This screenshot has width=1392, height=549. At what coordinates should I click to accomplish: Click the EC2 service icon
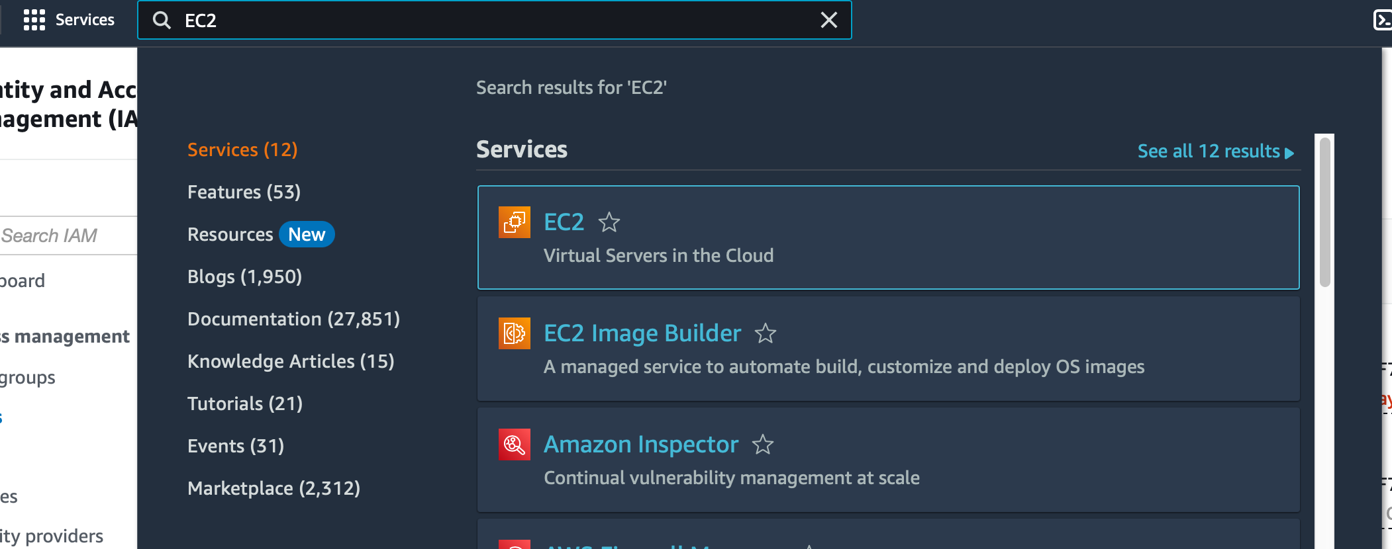pyautogui.click(x=515, y=222)
